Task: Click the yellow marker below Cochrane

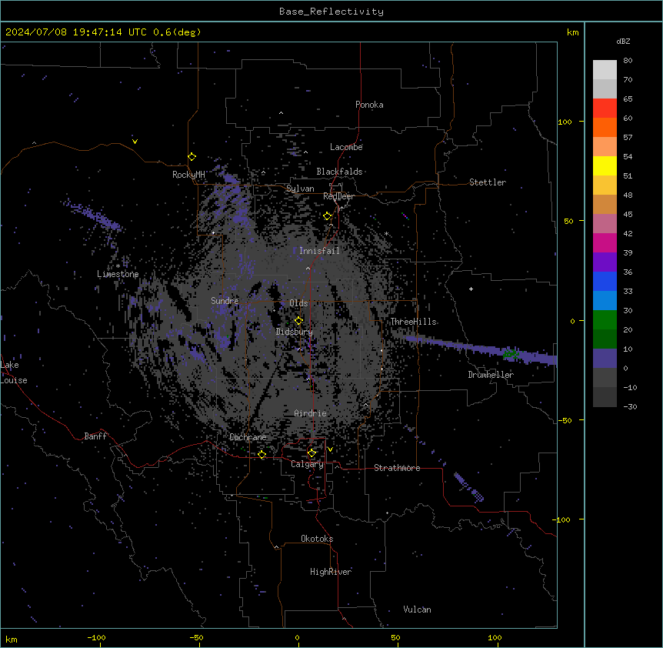Action: coord(262,455)
